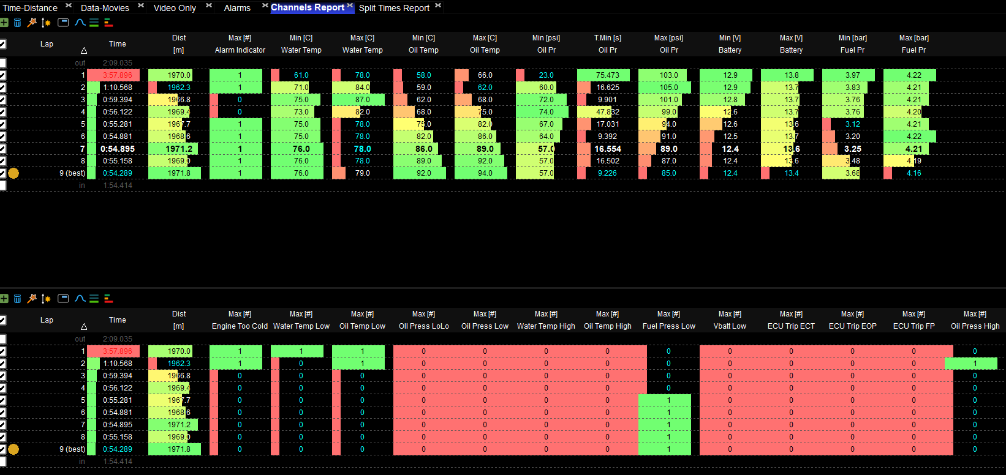Click the red-orange-green bars icon in lower toolbar
The image size is (1006, 475).
click(108, 299)
